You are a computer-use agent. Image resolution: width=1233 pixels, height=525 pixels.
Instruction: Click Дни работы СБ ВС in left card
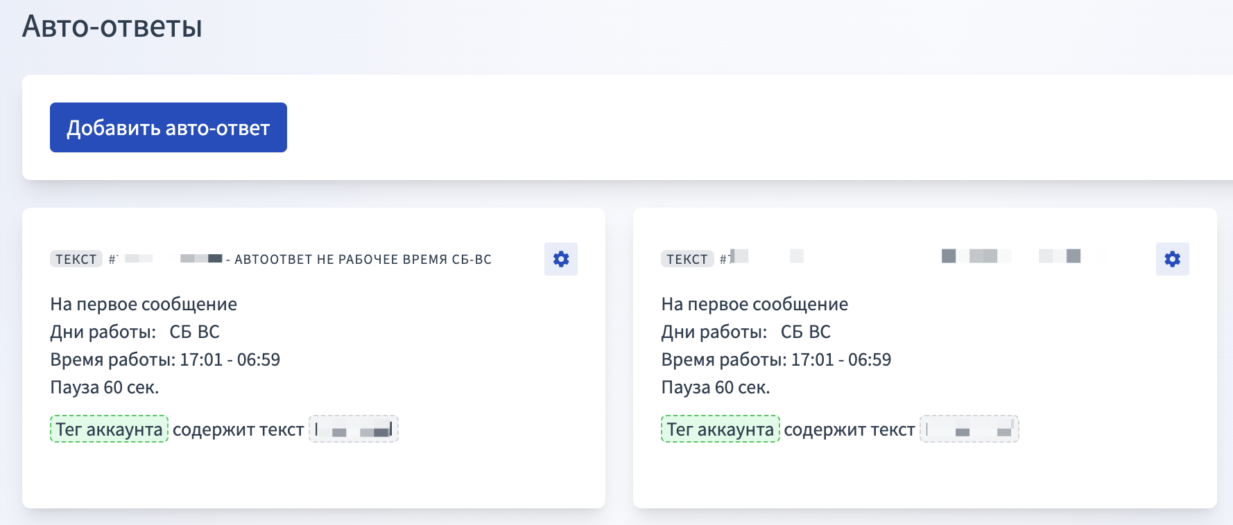[x=135, y=332]
